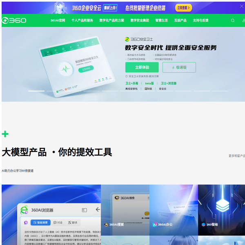
Task: Open the 360智绘 product card
Action: pyautogui.click(x=222, y=210)
